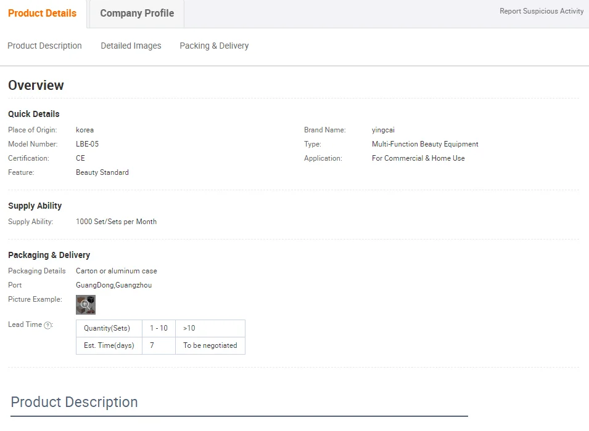Click the Est. Time(days) row label
Image resolution: width=589 pixels, height=431 pixels.
click(x=109, y=345)
